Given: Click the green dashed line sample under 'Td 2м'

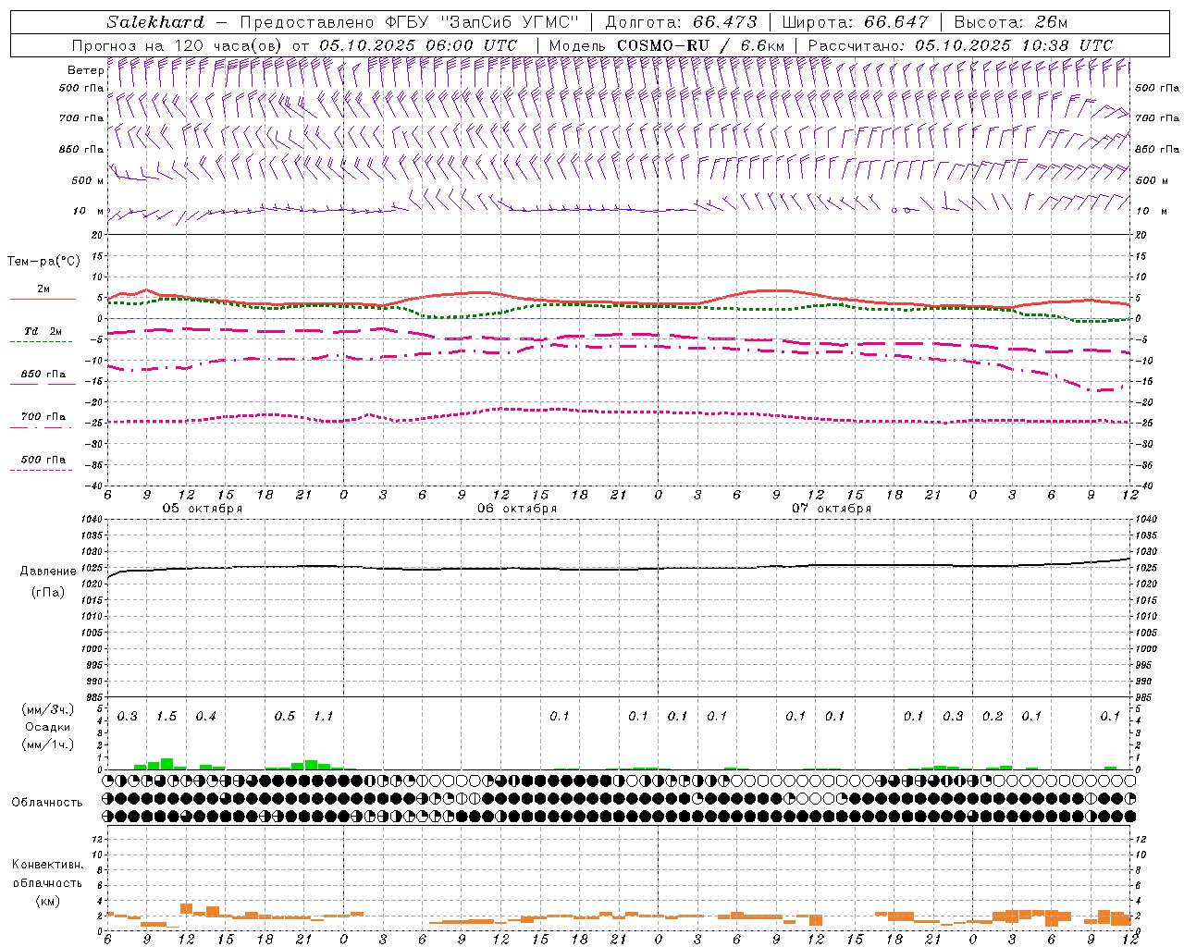Looking at the screenshot, I should click(x=41, y=342).
